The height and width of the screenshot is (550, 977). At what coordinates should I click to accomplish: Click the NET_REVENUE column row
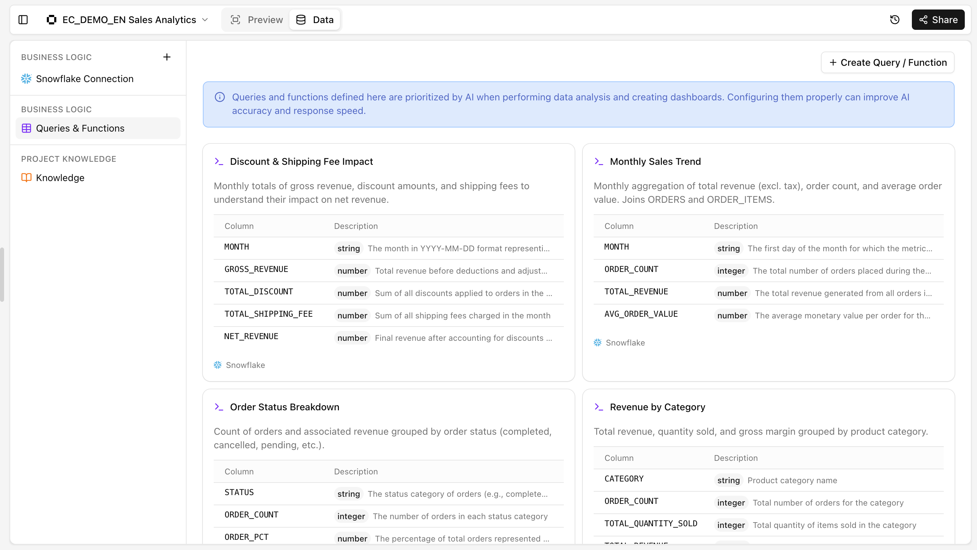click(x=388, y=337)
